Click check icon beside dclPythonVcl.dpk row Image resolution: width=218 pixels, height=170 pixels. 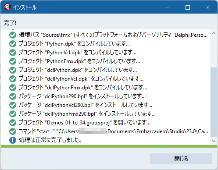[13, 79]
